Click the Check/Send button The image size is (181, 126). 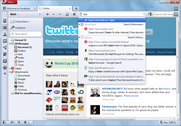(x=19, y=22)
